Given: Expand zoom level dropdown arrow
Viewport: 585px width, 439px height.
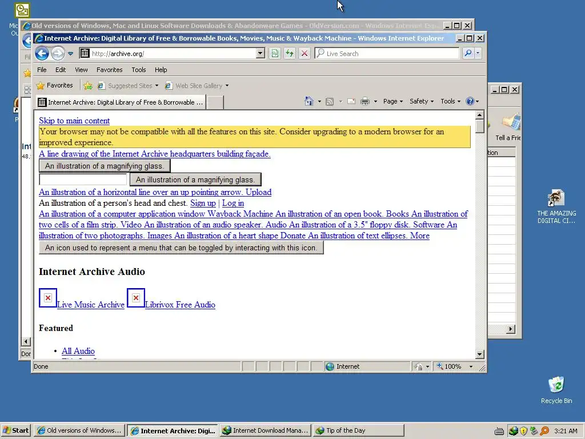Looking at the screenshot, I should [471, 366].
